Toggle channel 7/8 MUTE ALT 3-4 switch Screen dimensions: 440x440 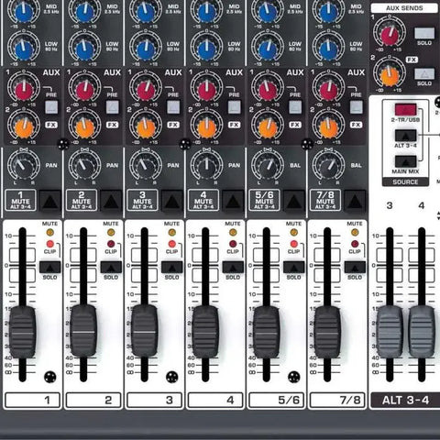coord(355,201)
